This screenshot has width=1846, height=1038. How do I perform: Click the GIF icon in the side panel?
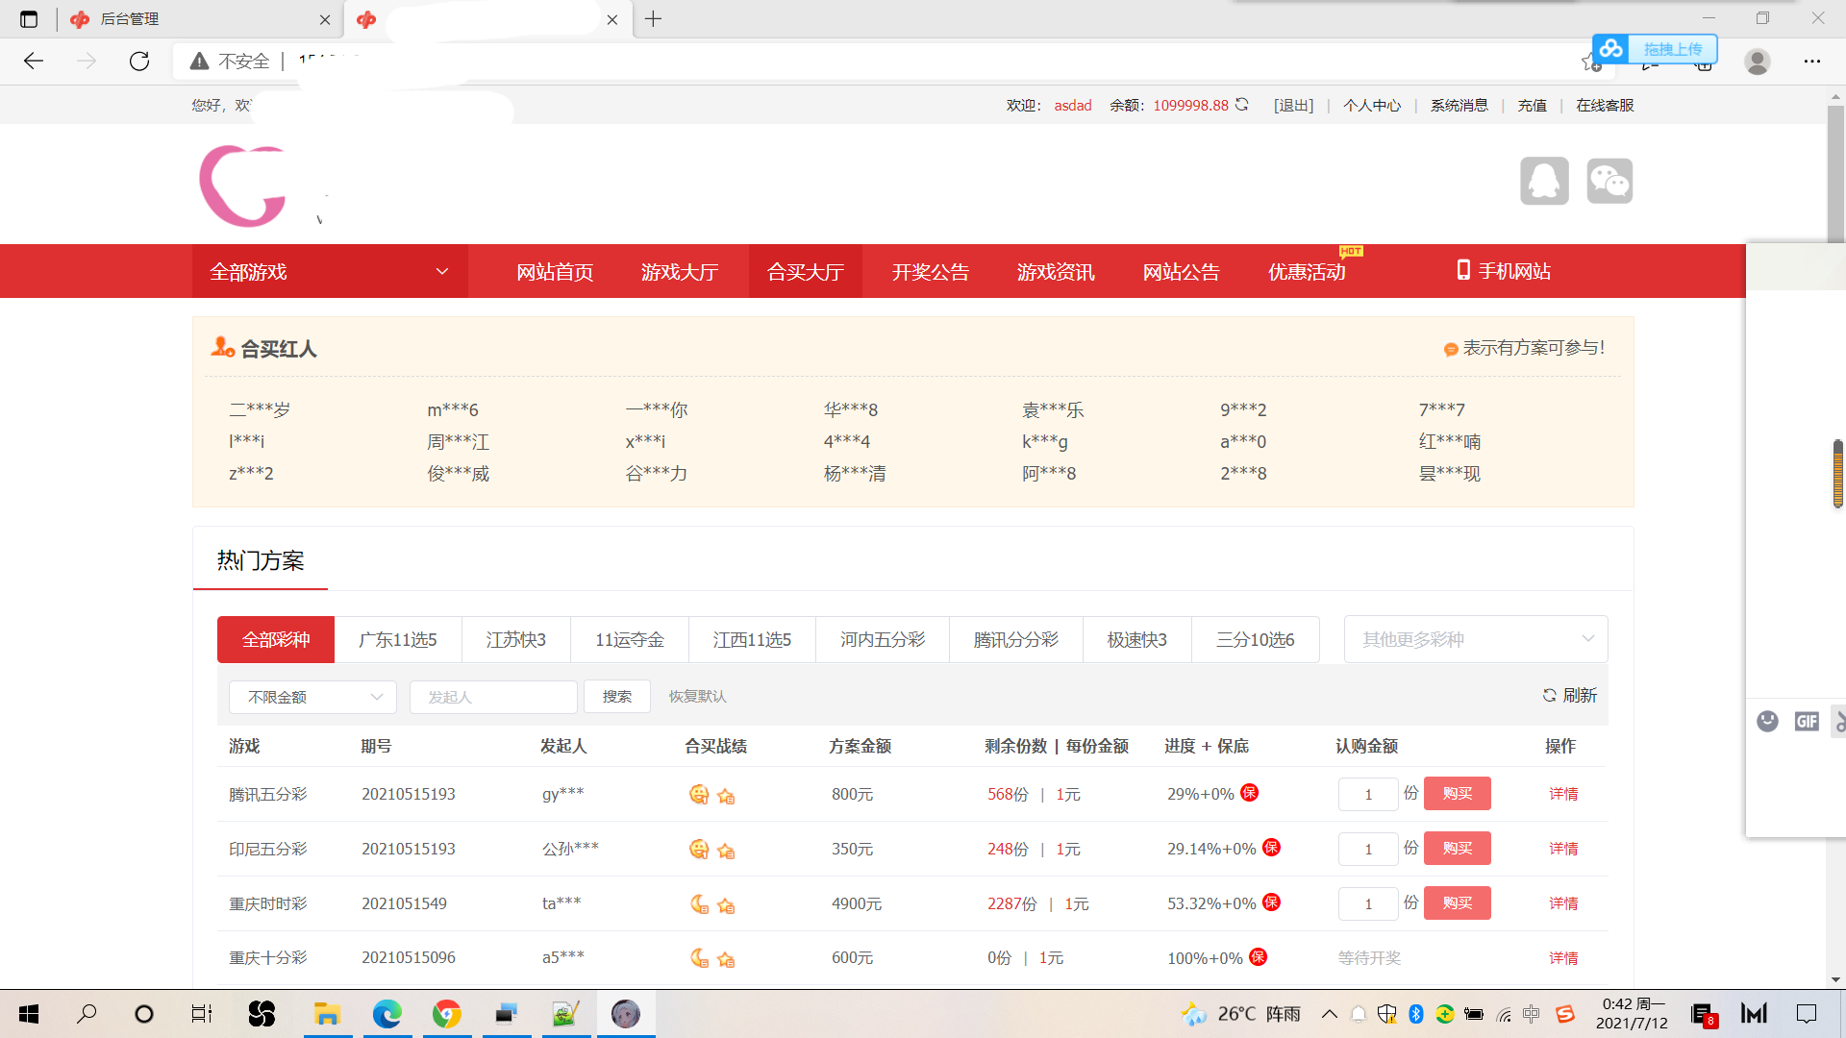pos(1807,721)
